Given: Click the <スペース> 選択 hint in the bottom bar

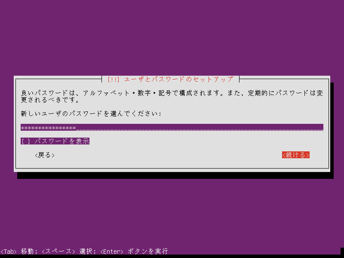Looking at the screenshot, I should tap(69, 251).
